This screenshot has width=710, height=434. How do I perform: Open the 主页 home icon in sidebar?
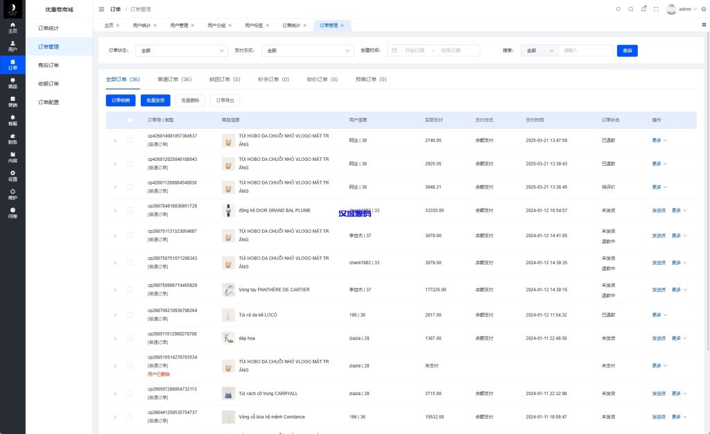pos(12,26)
